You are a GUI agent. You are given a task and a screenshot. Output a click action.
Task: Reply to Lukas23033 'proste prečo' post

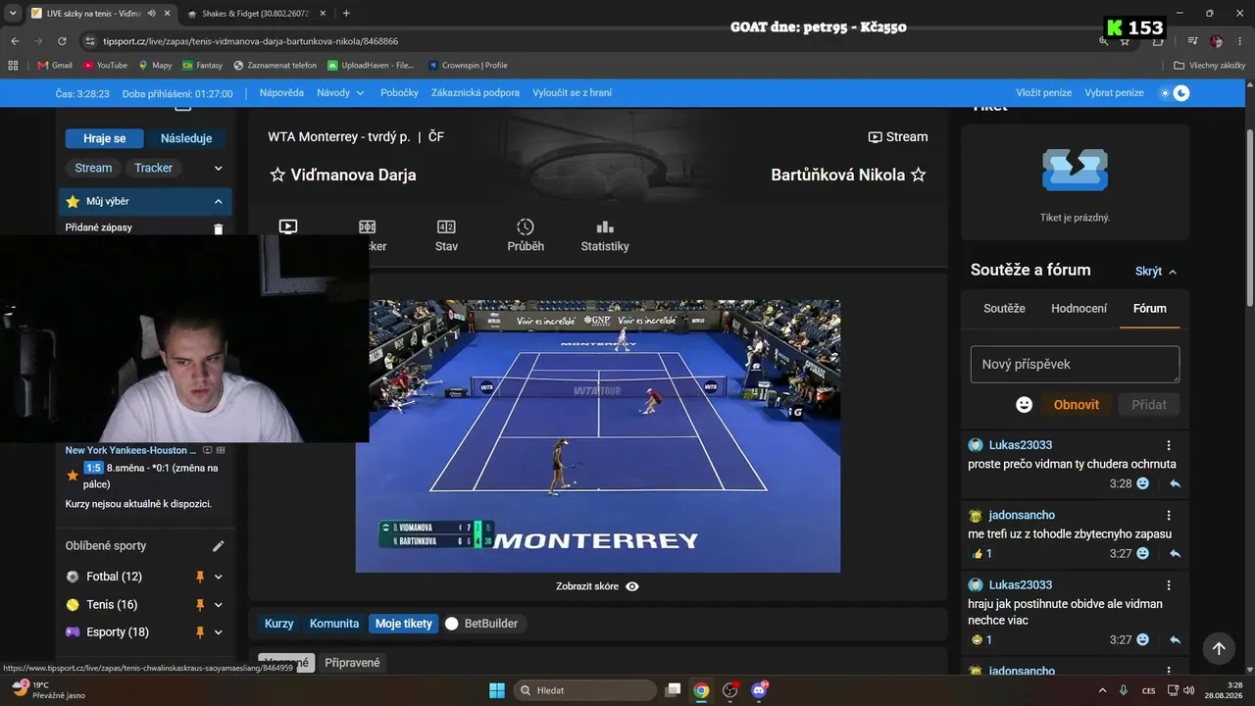[1175, 483]
